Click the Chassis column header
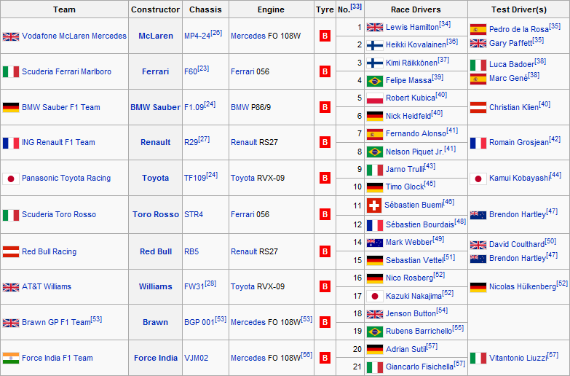 click(205, 9)
